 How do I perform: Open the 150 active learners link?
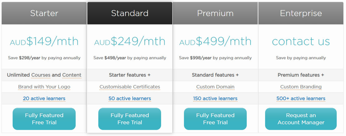pyautogui.click(x=215, y=98)
